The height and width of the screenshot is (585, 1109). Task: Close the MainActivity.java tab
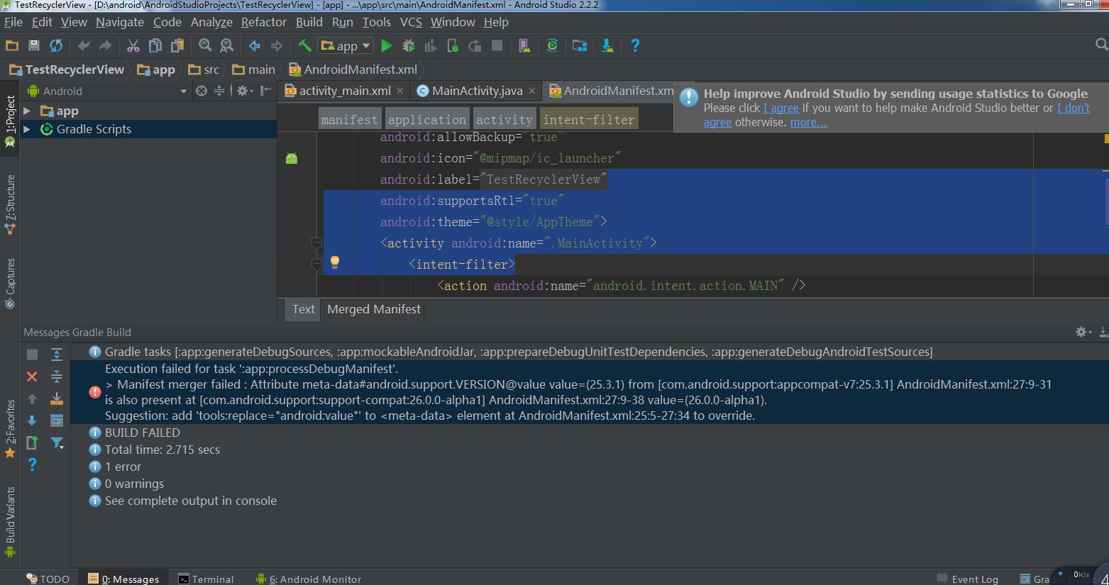[x=532, y=91]
